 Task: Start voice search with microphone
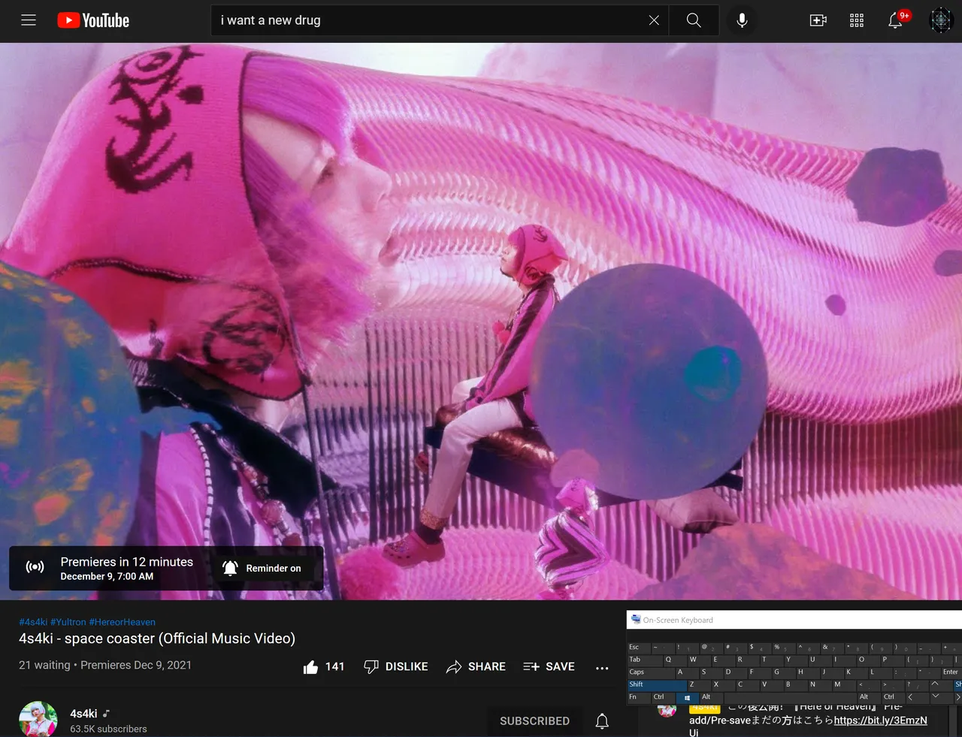742,20
